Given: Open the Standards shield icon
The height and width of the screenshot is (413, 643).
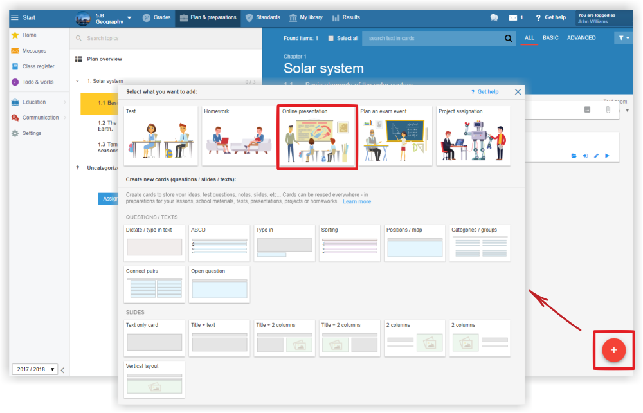Looking at the screenshot, I should click(249, 17).
